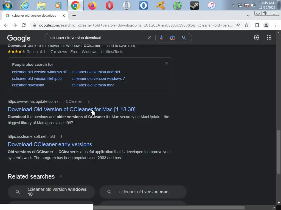Expand the tab search chevron

tap(248, 16)
